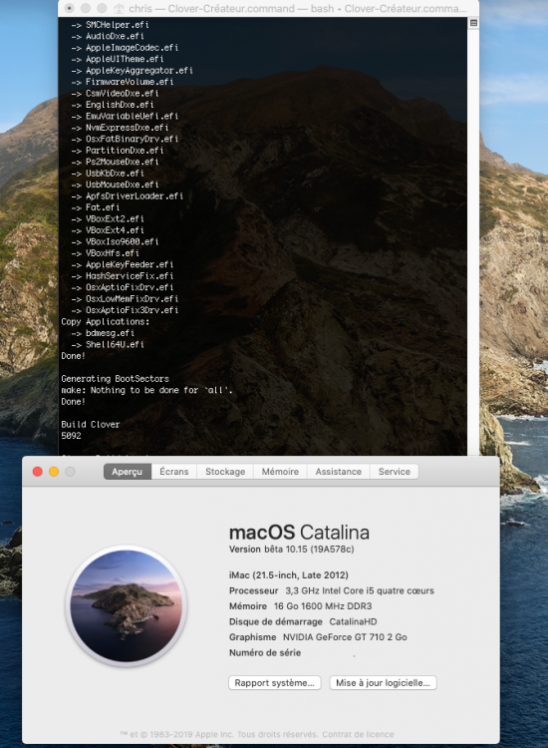Viewport: 548px width, 748px height.
Task: Click the EmuVariableUefi.efi line in Terminal
Action: point(125,116)
